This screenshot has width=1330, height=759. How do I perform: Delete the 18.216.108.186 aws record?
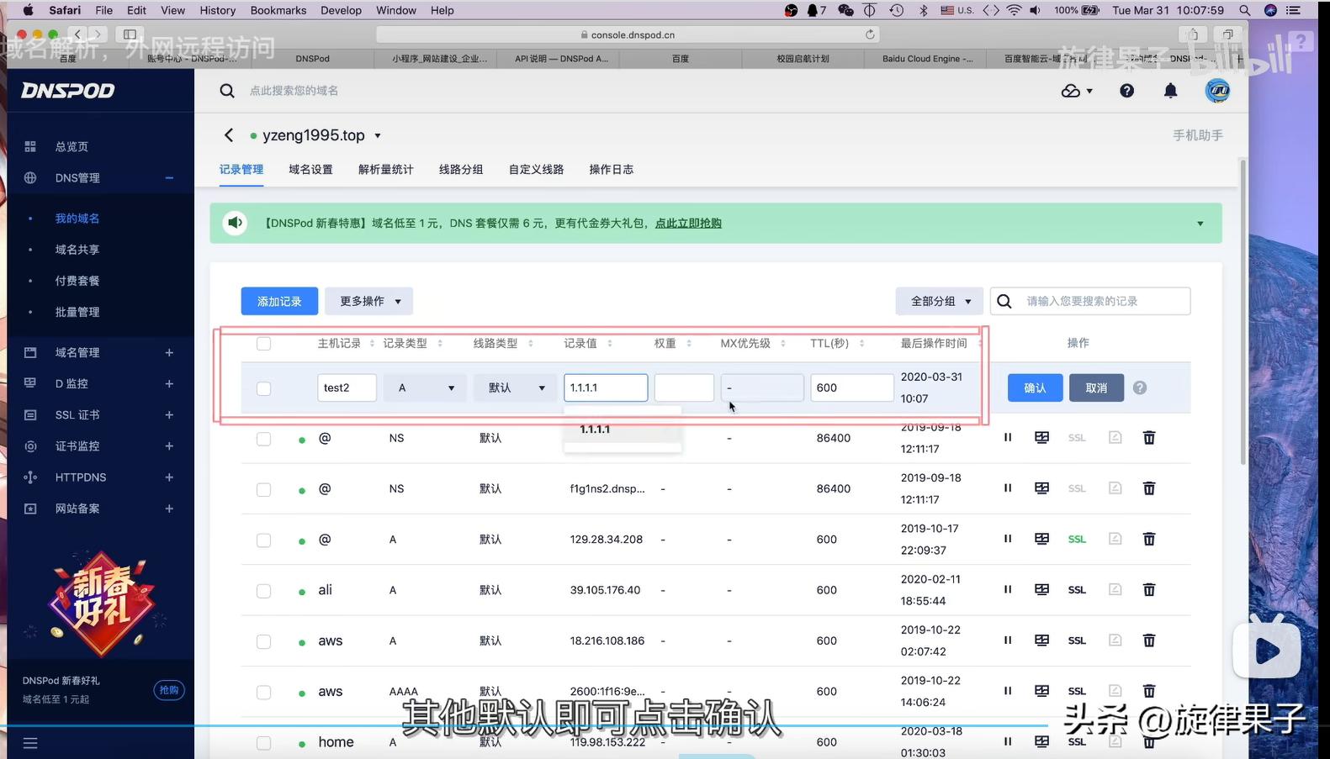click(x=1148, y=640)
